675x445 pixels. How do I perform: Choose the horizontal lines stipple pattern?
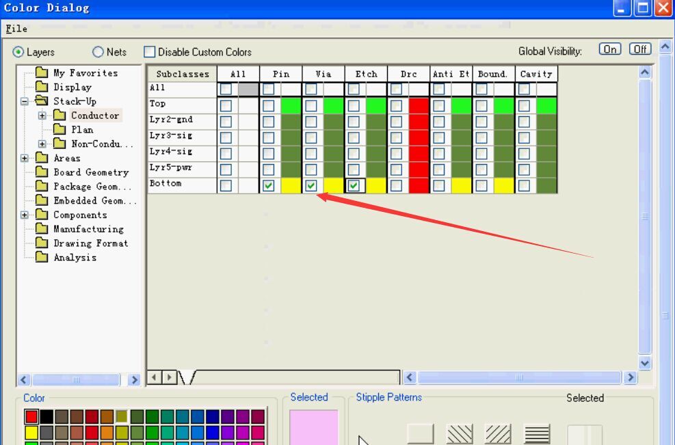[537, 434]
